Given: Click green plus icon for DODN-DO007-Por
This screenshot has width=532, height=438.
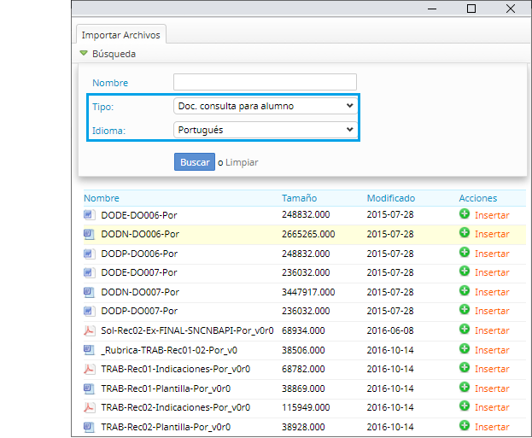Looking at the screenshot, I should (x=465, y=291).
